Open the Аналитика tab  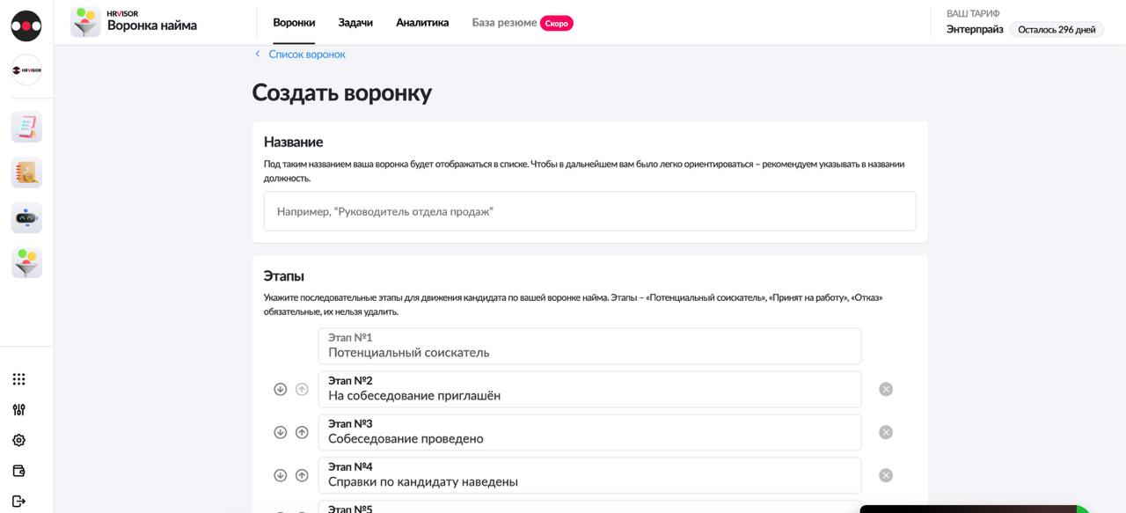422,23
